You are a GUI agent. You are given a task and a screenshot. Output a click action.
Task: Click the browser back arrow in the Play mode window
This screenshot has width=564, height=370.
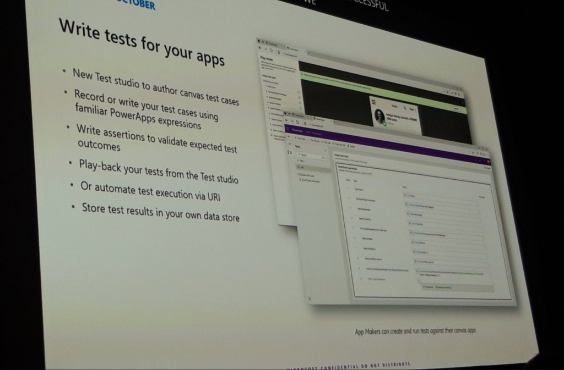tap(261, 48)
